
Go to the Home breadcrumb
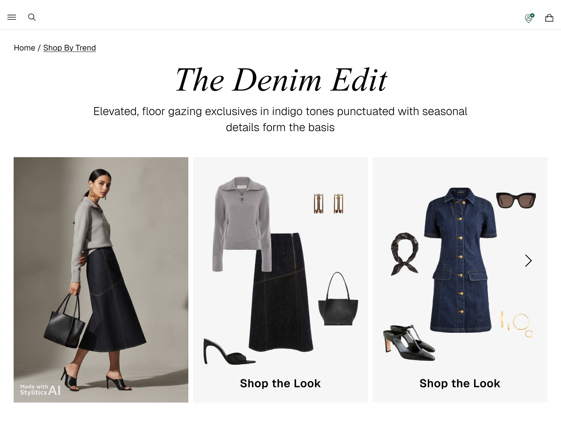pyautogui.click(x=24, y=48)
